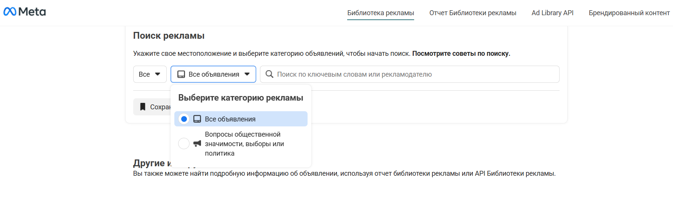
Task: Open the Все location dropdown
Action: tap(150, 74)
